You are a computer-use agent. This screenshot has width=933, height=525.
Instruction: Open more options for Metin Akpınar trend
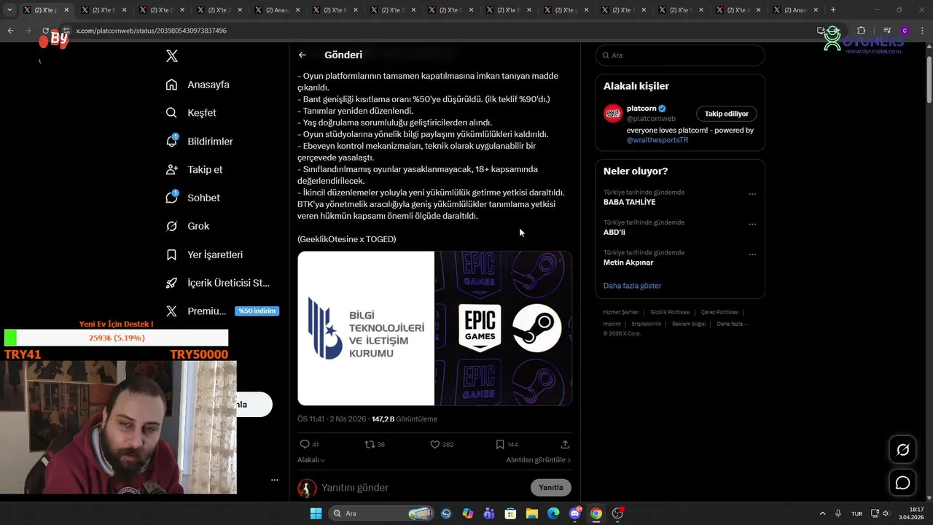click(752, 254)
